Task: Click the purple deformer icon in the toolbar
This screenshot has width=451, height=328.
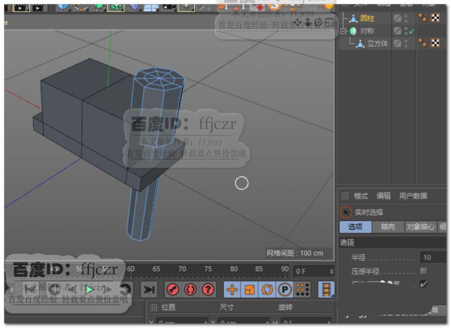Action: pos(134,7)
